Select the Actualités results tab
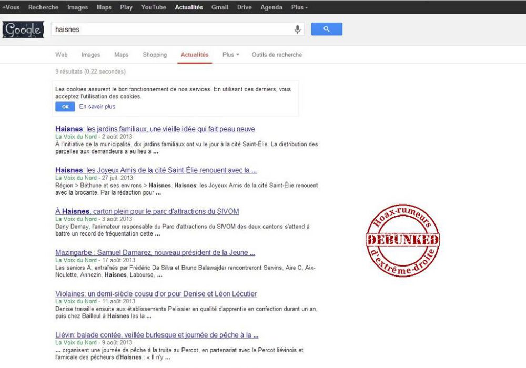526x368 pixels. pyautogui.click(x=195, y=55)
